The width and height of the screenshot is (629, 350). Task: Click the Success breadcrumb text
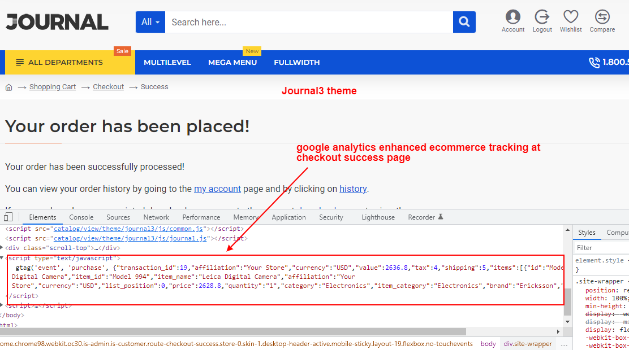[x=154, y=87]
